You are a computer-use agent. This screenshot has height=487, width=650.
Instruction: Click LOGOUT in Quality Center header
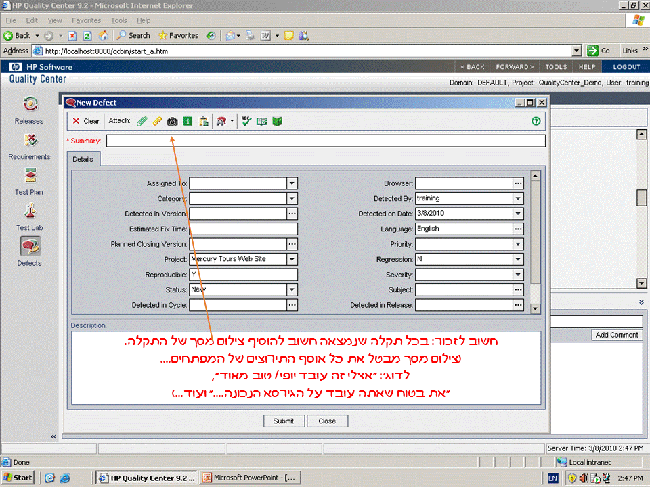[x=626, y=67]
